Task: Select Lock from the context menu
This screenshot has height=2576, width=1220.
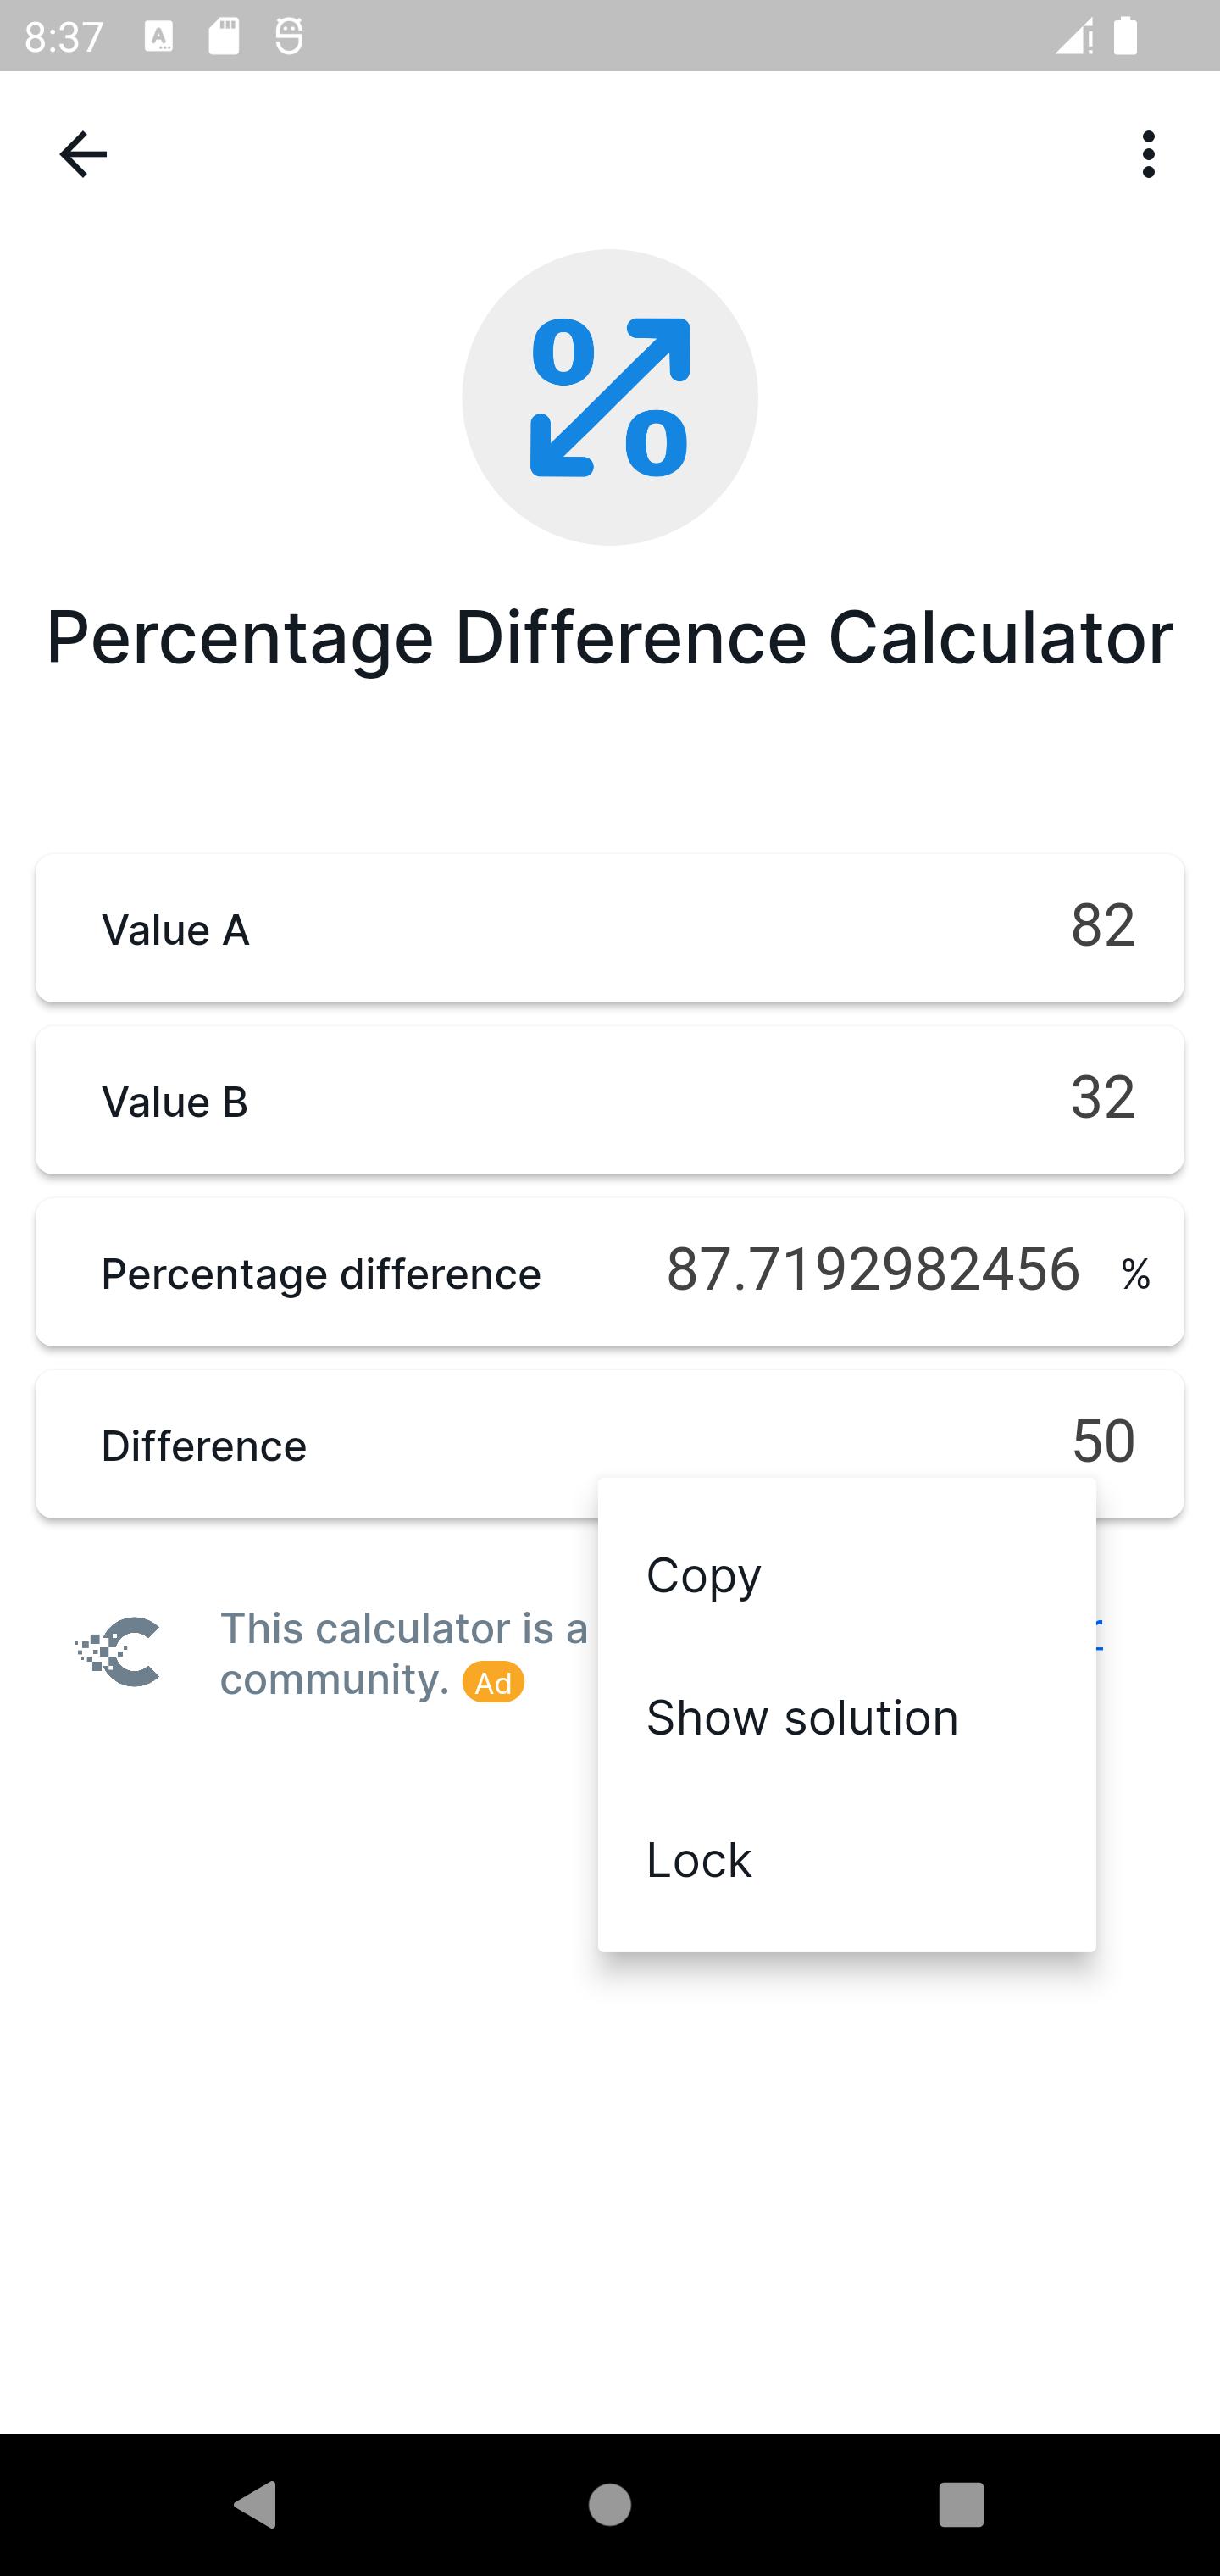Action: click(x=847, y=1859)
